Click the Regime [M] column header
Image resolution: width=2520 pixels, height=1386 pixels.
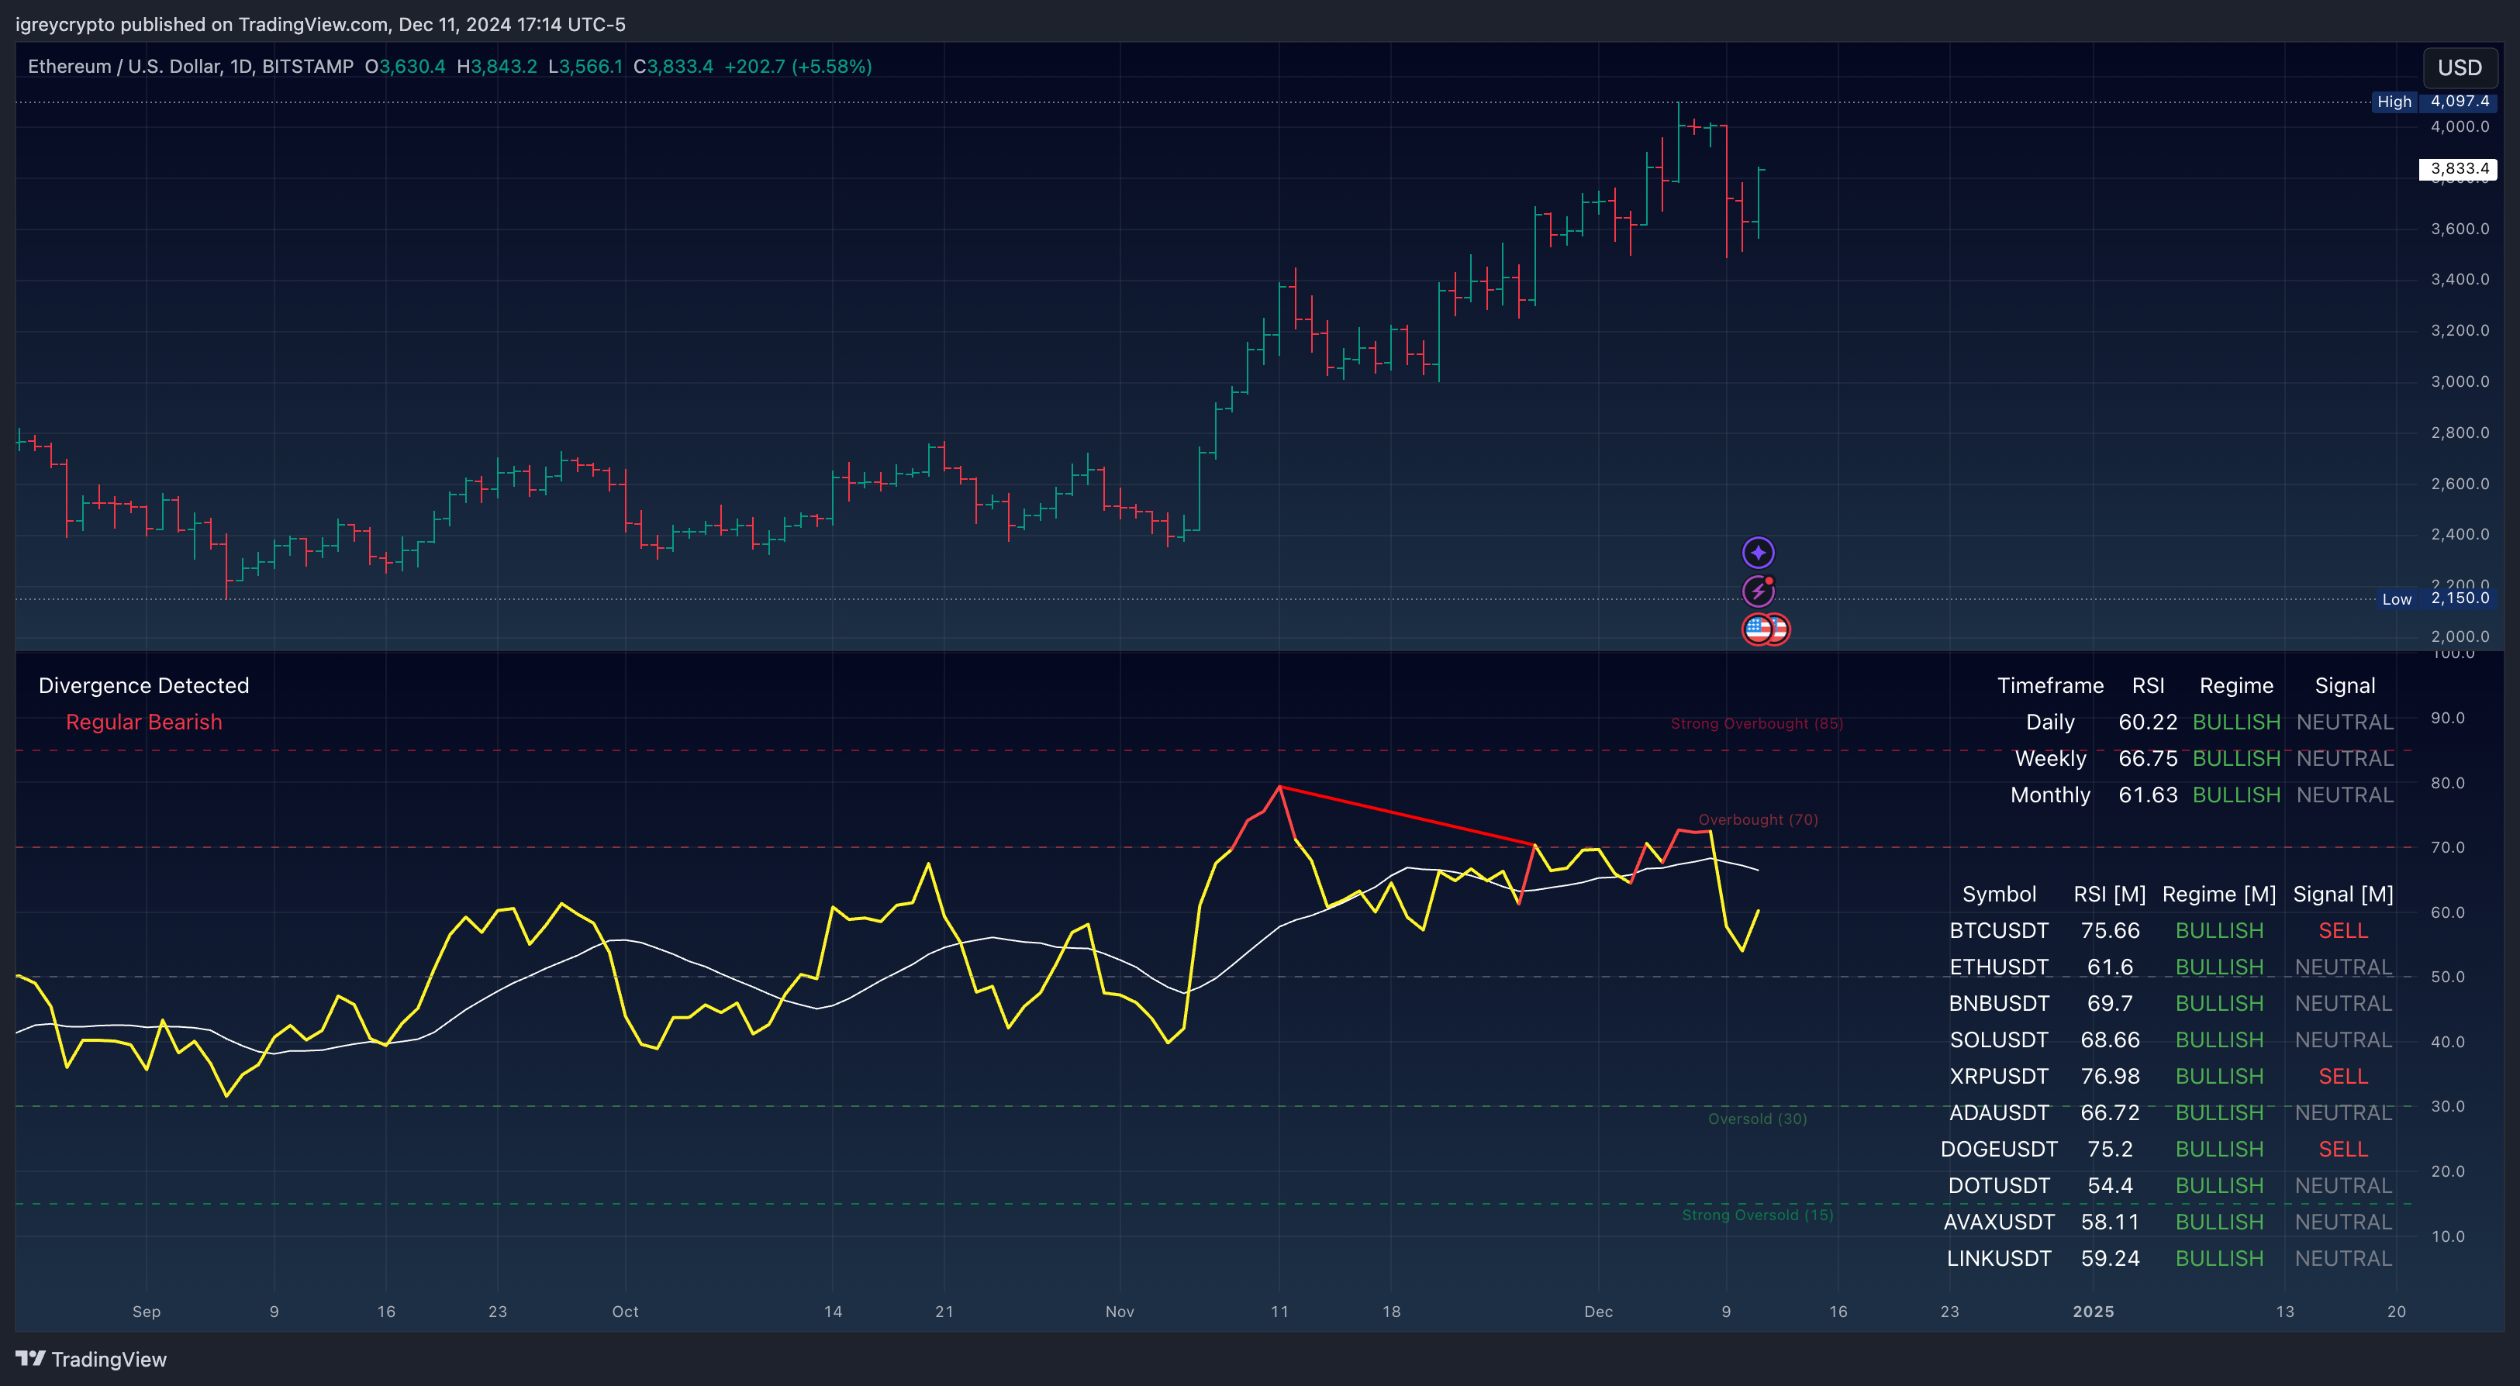[2218, 894]
